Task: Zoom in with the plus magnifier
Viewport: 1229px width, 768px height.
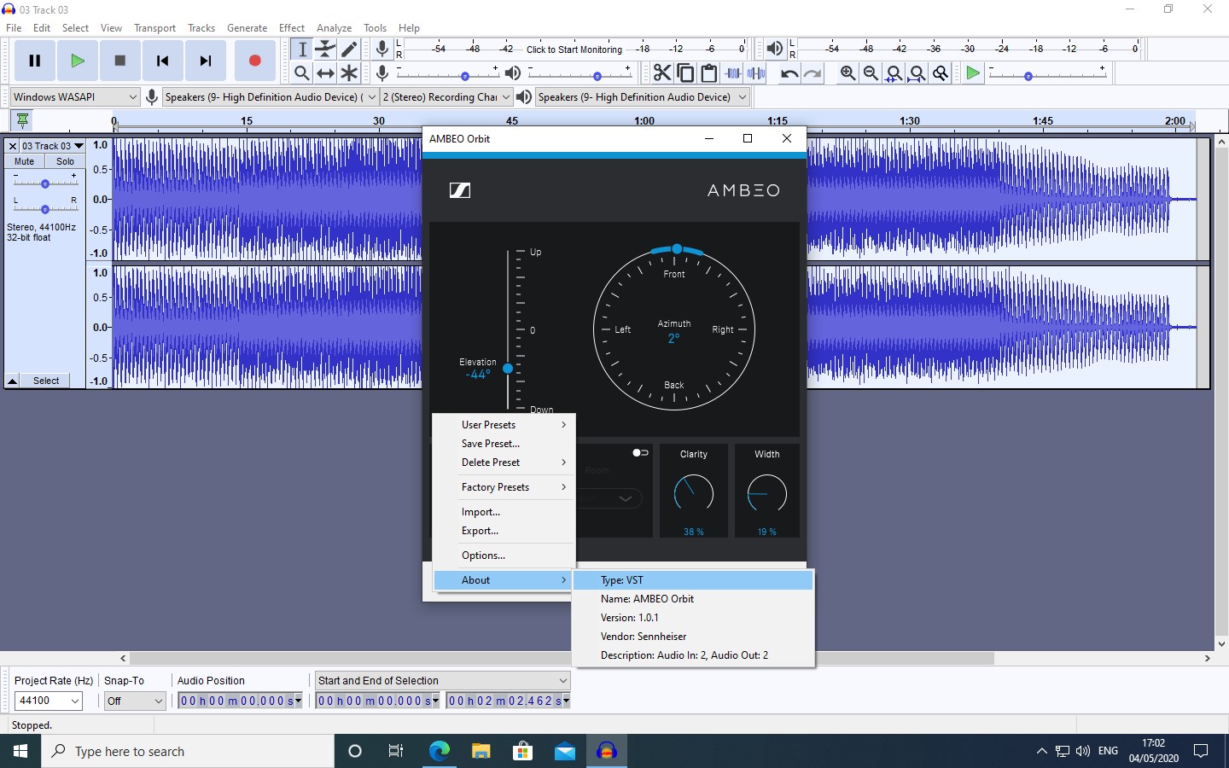Action: point(847,73)
